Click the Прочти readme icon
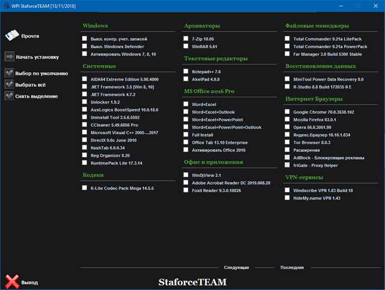The height and width of the screenshot is (290, 385). (x=10, y=35)
